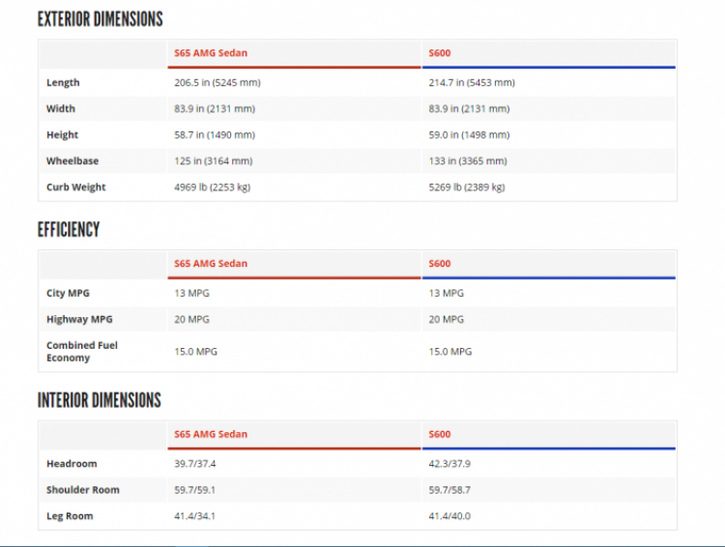This screenshot has width=725, height=547.
Task: Click shoulder room value 59.7/59.1
Action: (x=194, y=490)
